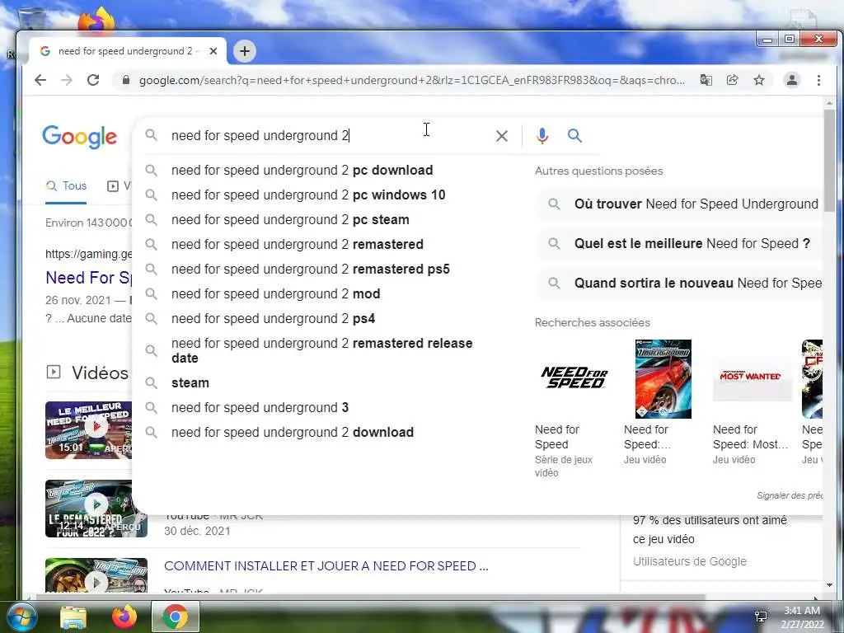
Task: Click the page scrollbar down arrow
Action: pyautogui.click(x=829, y=585)
